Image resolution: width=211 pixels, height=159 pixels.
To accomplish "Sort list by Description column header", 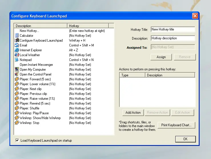I will [x=41, y=26].
